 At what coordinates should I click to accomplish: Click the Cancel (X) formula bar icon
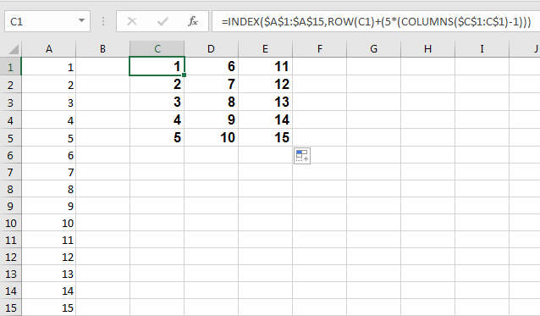tap(132, 22)
